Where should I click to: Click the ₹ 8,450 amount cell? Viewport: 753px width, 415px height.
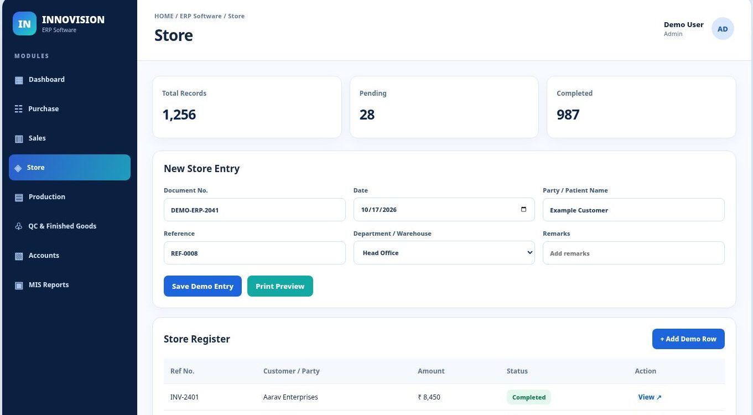pos(429,397)
